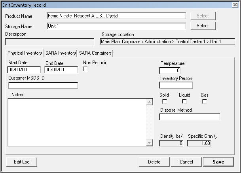Select the Inventory Person field
This screenshot has height=173, width=241.
coord(176,86)
